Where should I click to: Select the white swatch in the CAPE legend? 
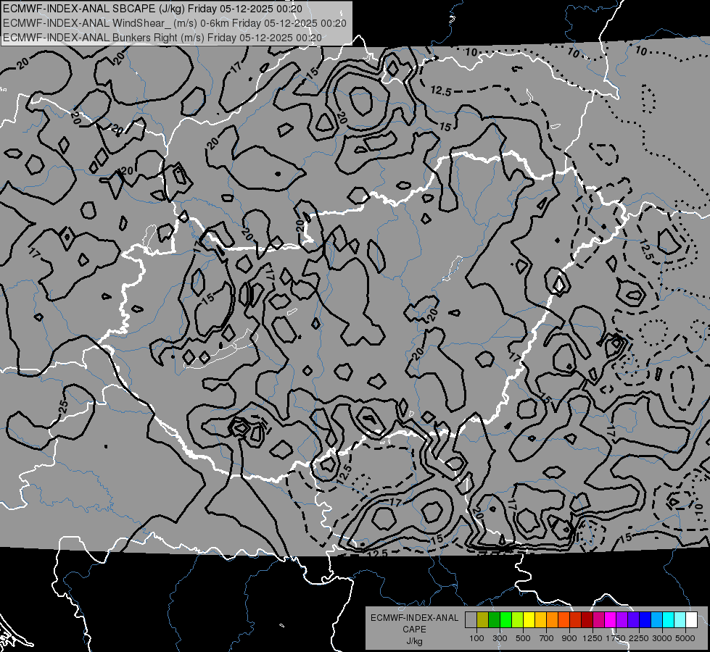coord(691,619)
